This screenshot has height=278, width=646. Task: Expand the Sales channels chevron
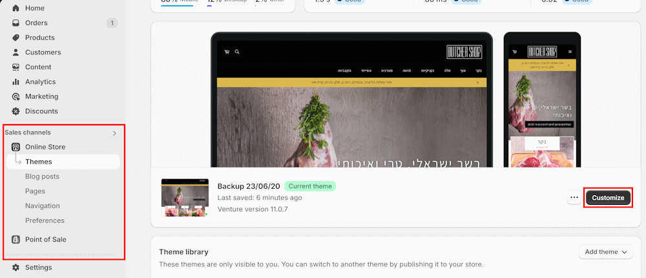(114, 133)
